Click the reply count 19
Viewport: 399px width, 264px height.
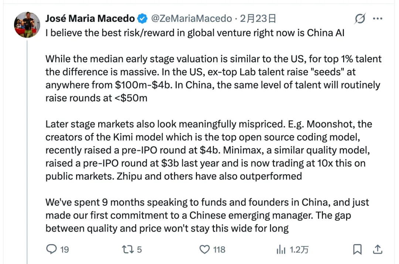[x=65, y=250]
